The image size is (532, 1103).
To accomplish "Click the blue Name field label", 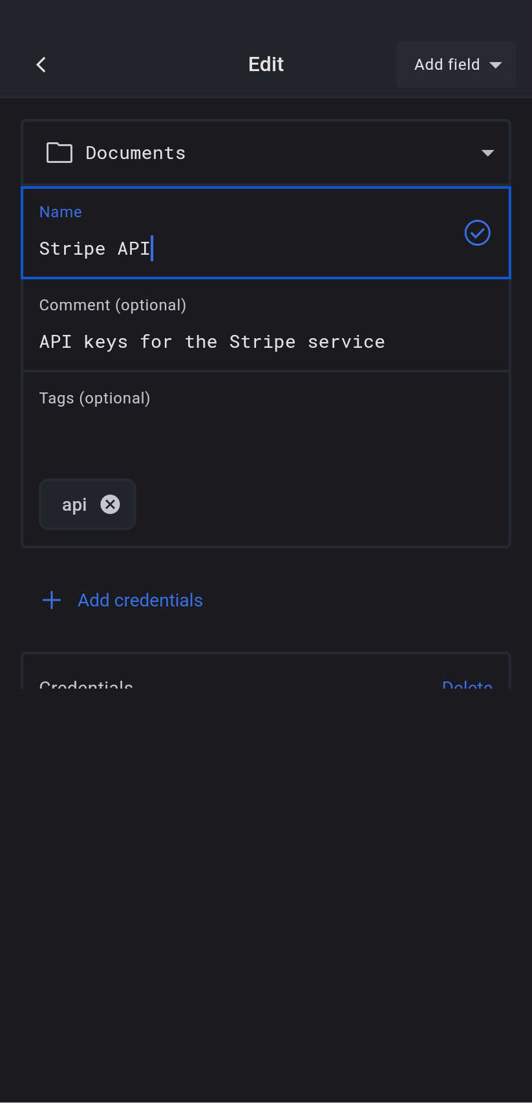I will [x=61, y=212].
